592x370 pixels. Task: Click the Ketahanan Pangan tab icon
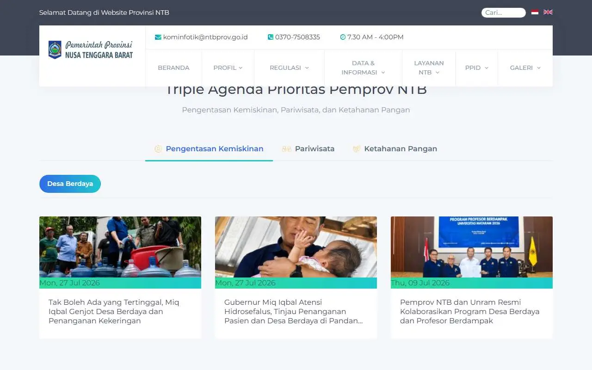357,149
